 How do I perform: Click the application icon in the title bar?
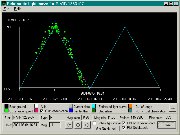coord(4,4)
